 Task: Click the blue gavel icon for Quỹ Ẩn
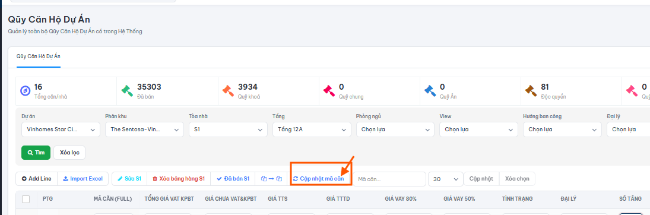[x=430, y=91]
